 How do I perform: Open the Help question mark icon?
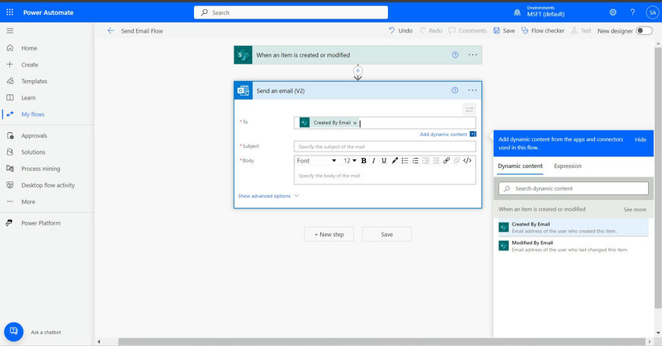pyautogui.click(x=632, y=12)
